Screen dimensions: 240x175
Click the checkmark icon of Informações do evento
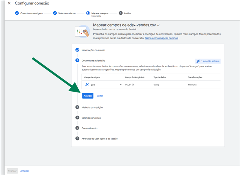coord(77,50)
